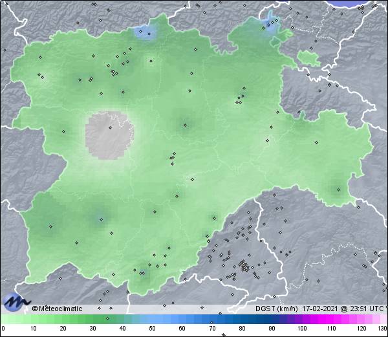
Task: Click the scale label 20
Action: 63,329
